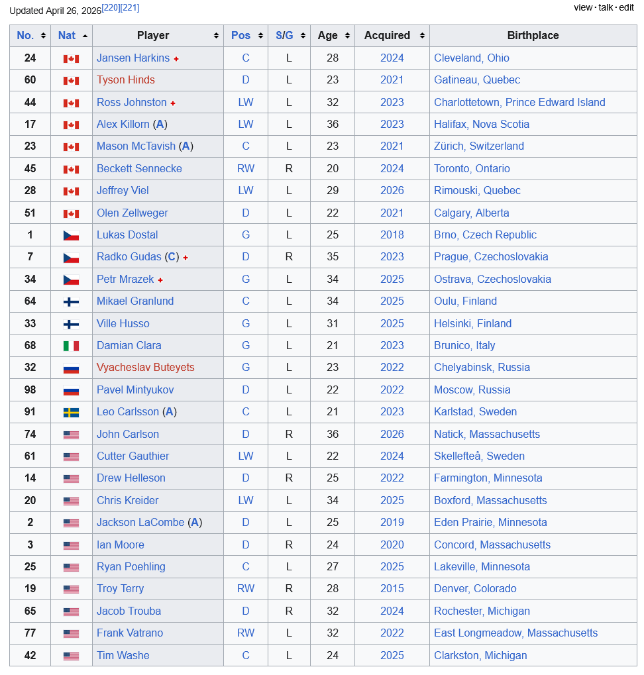The image size is (644, 675).
Task: Sort Player column using its arrows
Action: (x=216, y=36)
